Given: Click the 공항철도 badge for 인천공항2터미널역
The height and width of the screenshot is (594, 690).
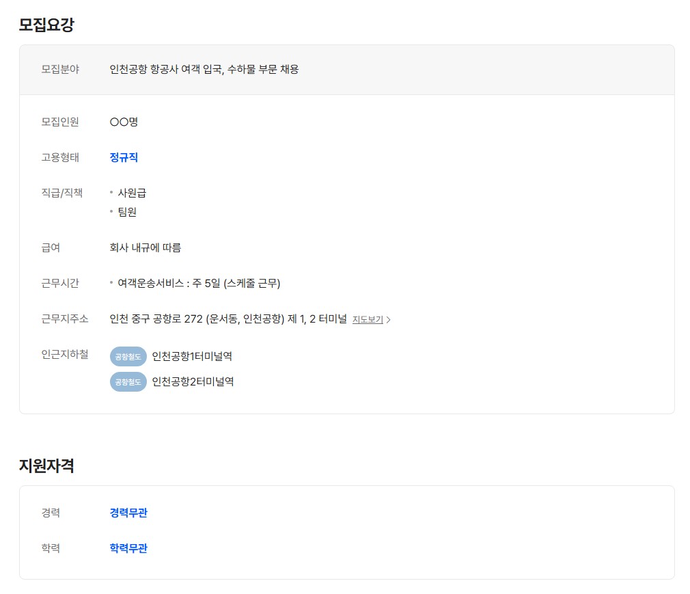Looking at the screenshot, I should [128, 381].
